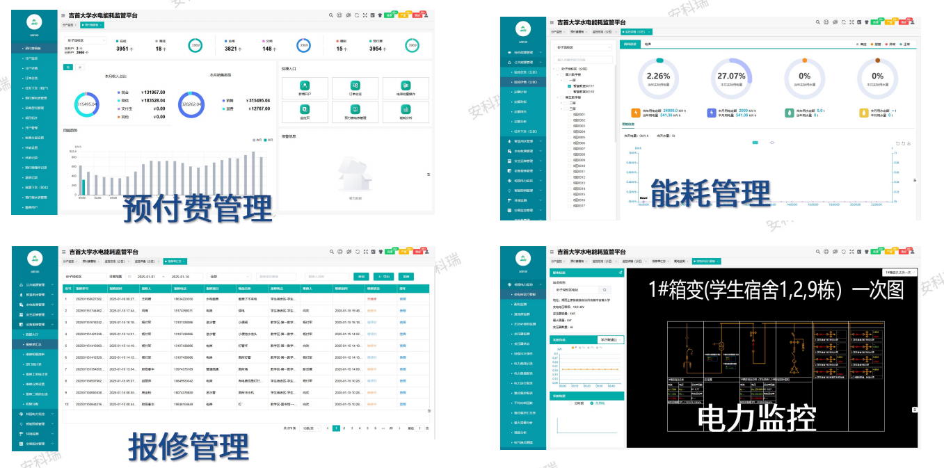
Task: Click the green water-drop icon for yearly water quota
Action: pyautogui.click(x=790, y=113)
